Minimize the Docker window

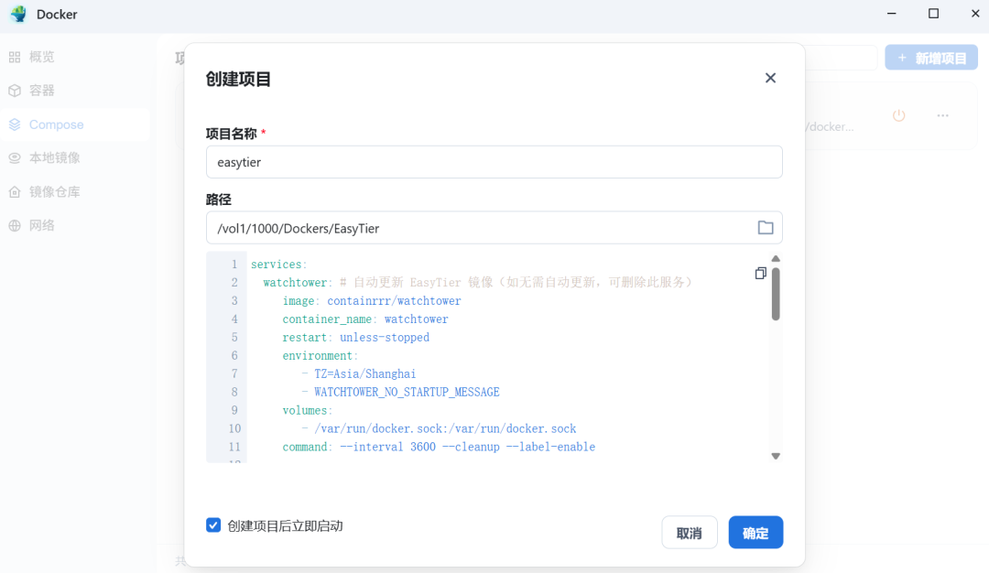[891, 13]
